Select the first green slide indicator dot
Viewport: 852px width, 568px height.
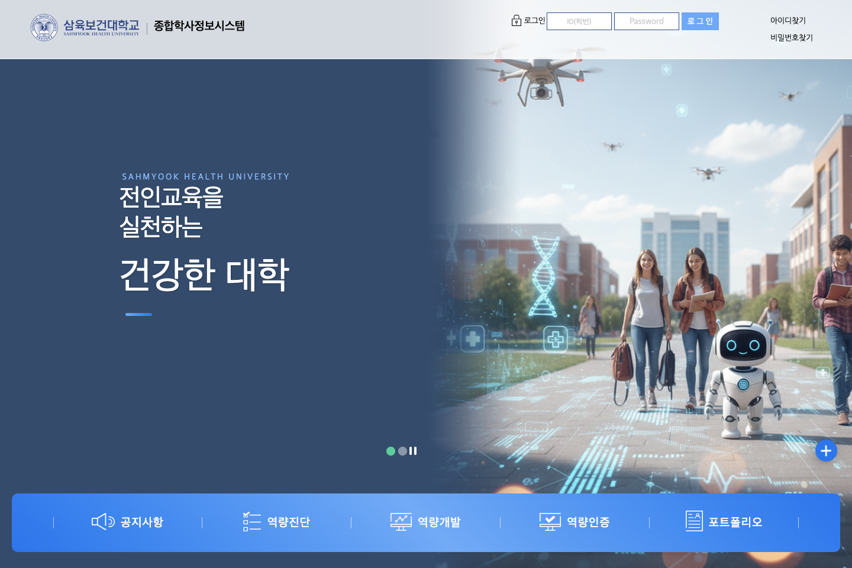pyautogui.click(x=390, y=451)
